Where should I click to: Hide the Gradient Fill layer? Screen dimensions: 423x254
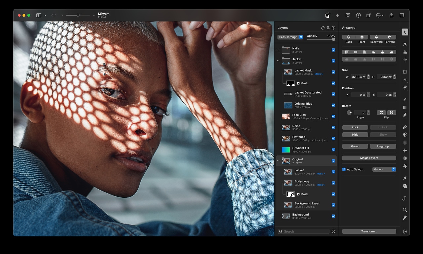[333, 150]
